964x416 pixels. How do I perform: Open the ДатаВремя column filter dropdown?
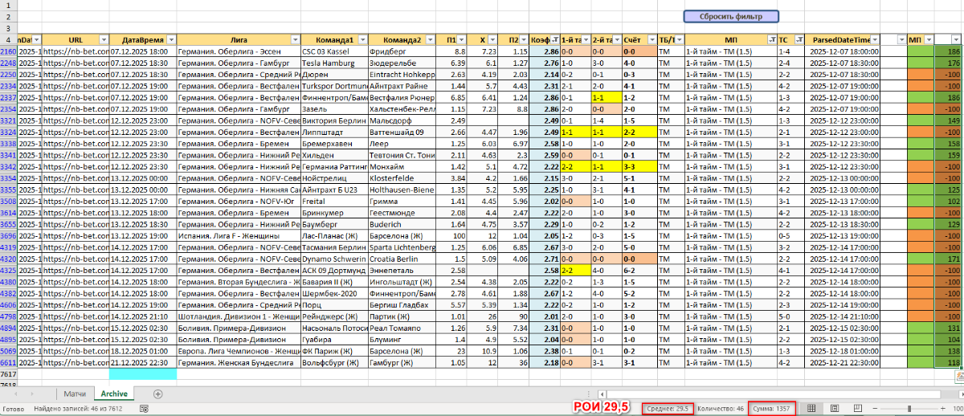170,39
